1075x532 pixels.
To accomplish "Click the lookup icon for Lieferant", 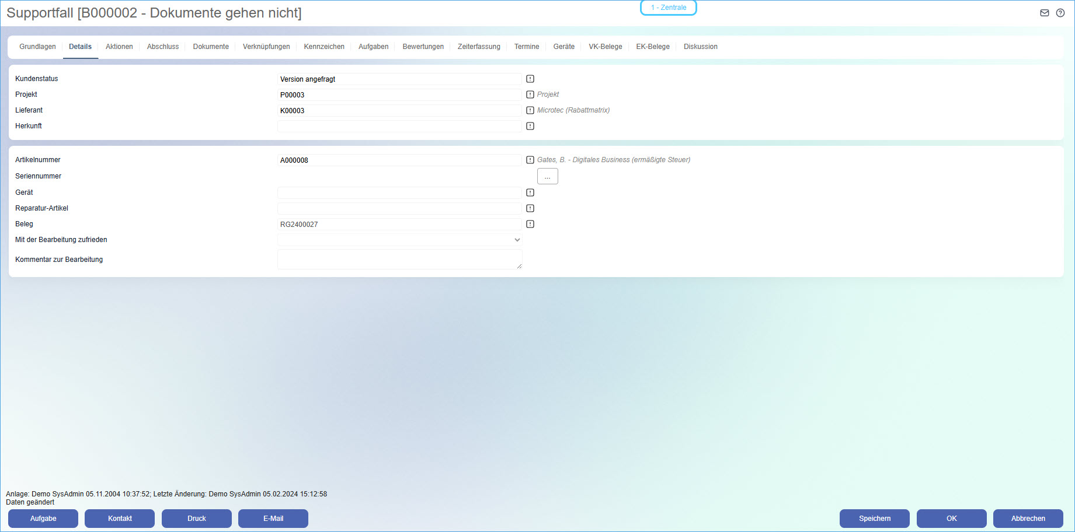I will coord(530,110).
